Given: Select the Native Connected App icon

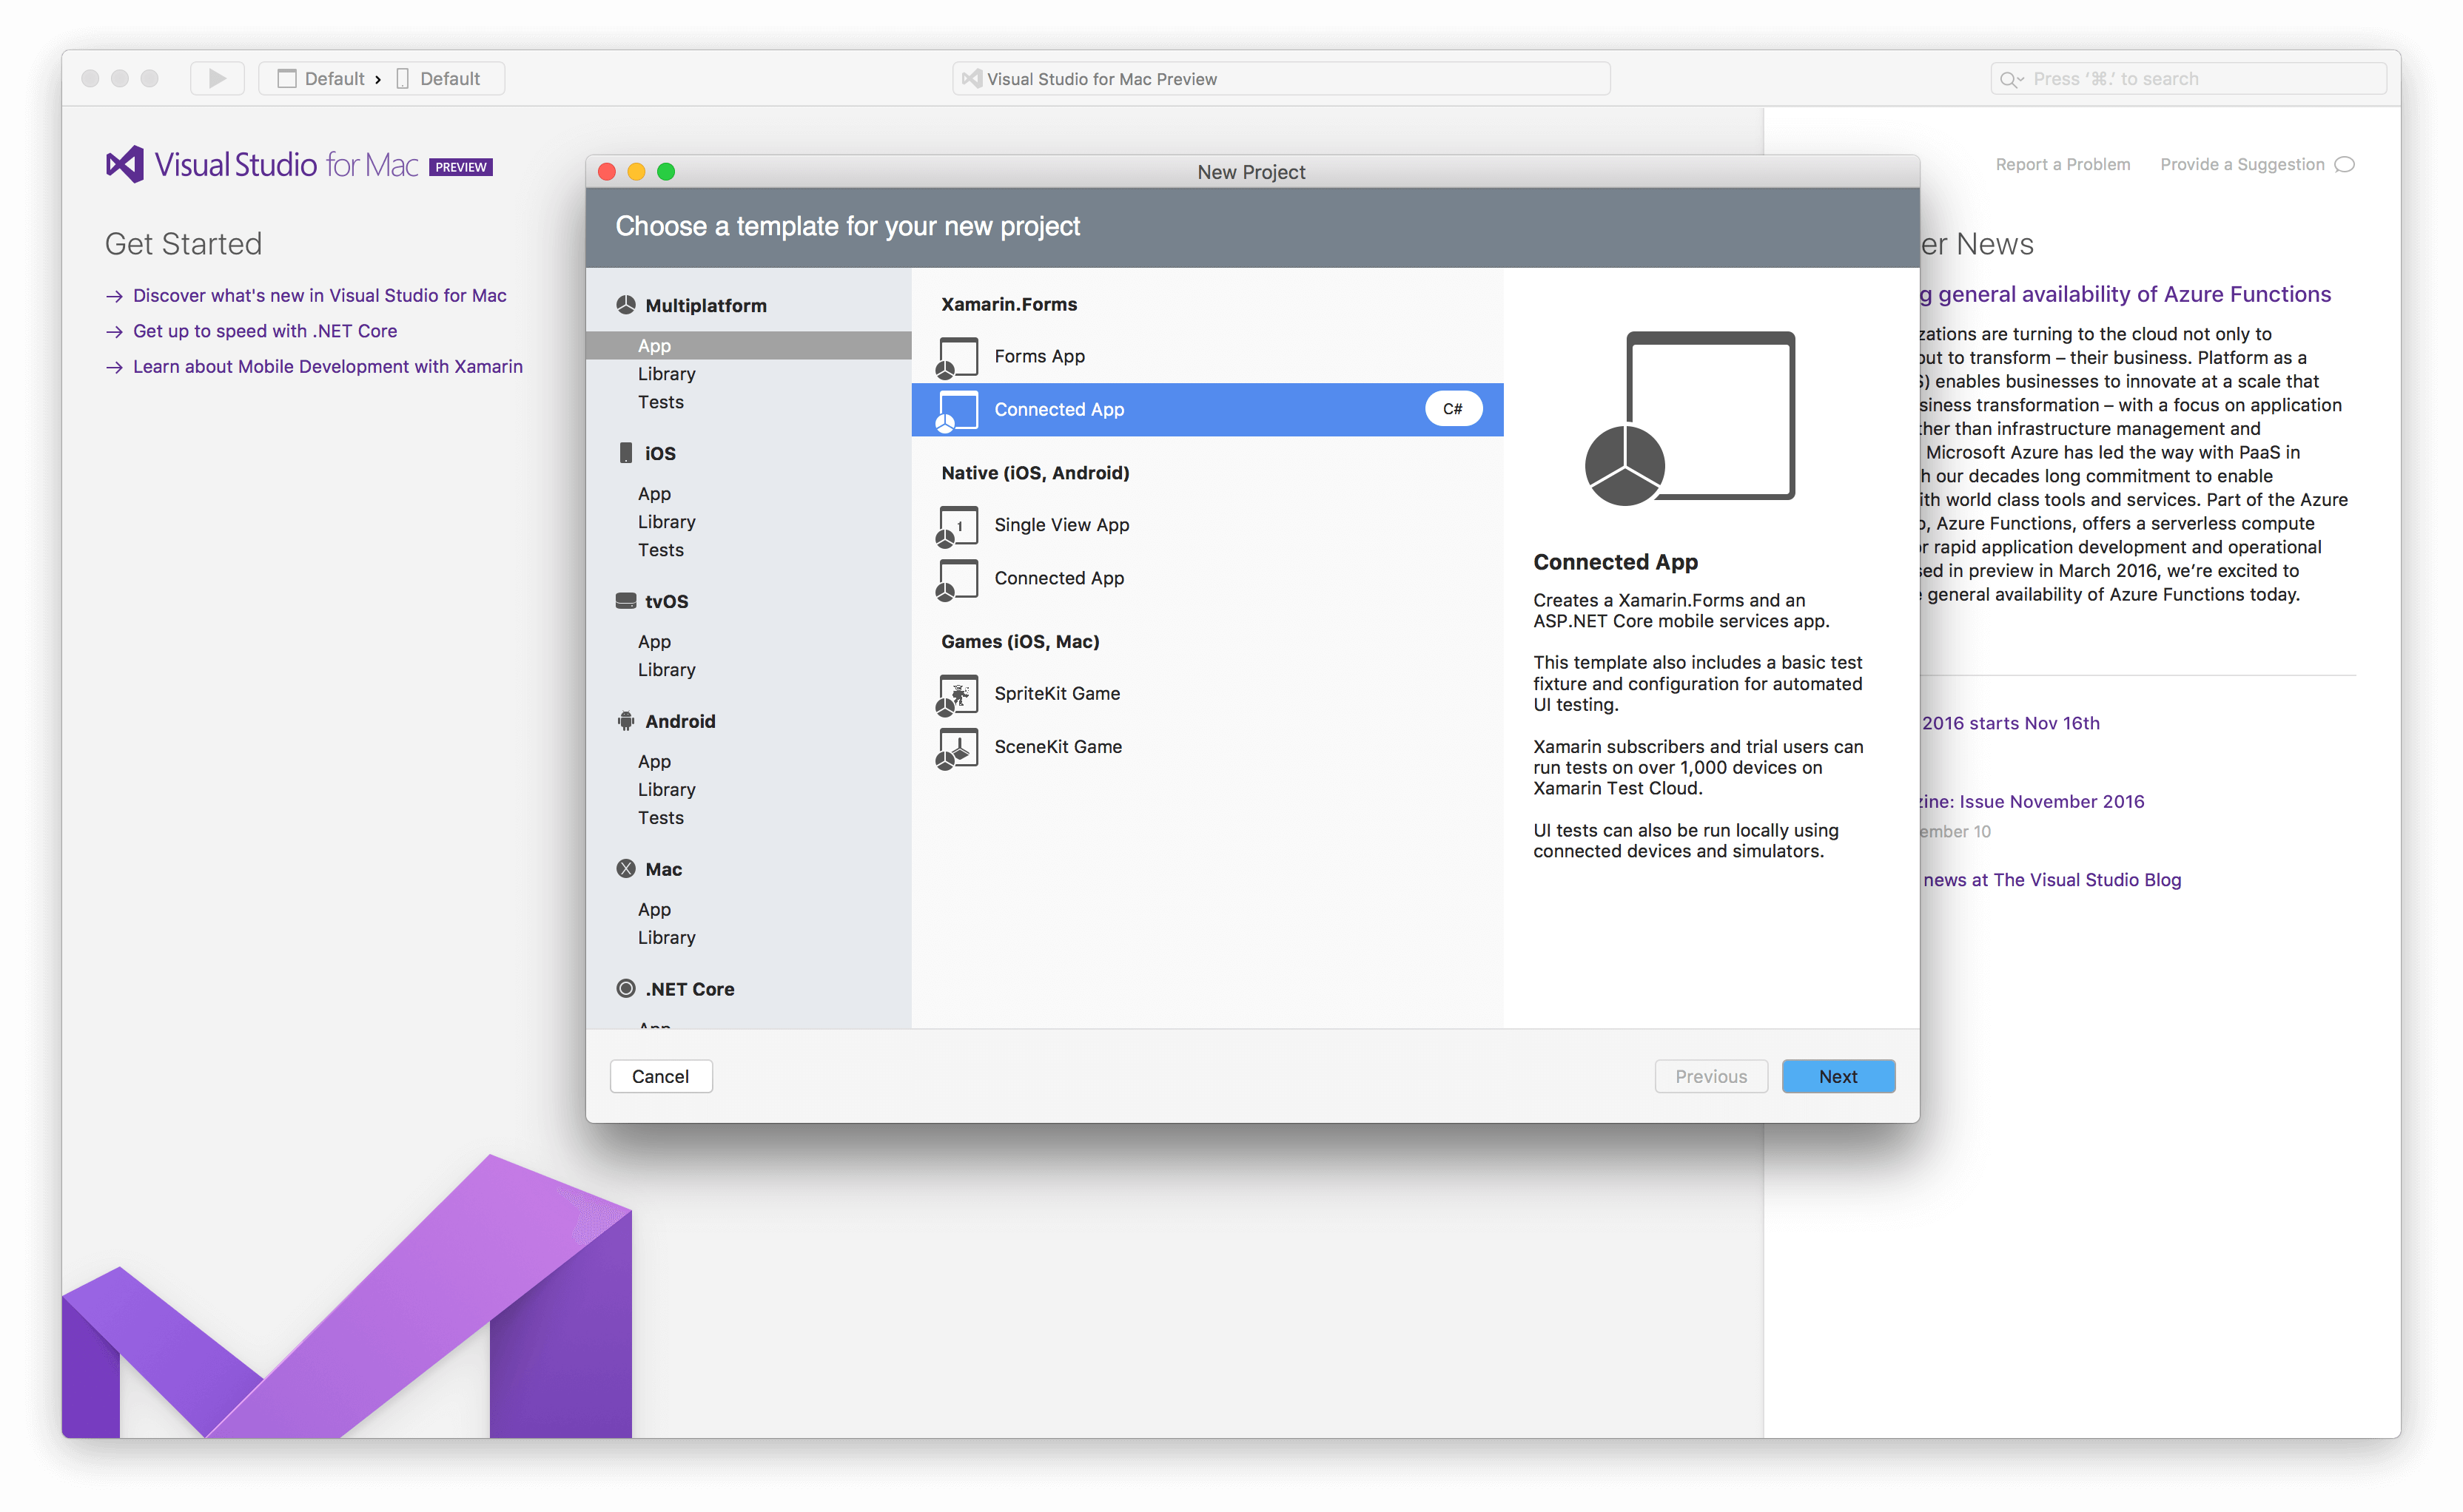Looking at the screenshot, I should click(955, 577).
